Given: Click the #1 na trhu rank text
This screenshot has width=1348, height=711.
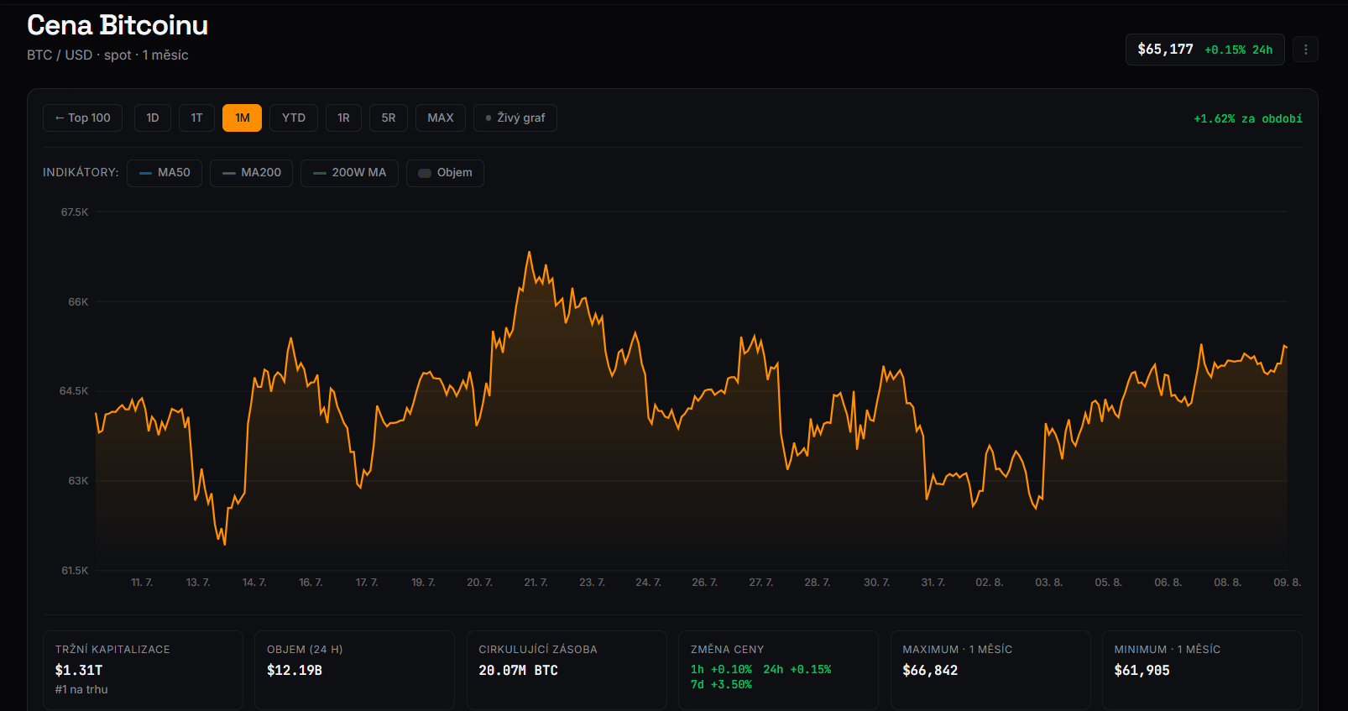Looking at the screenshot, I should point(81,689).
